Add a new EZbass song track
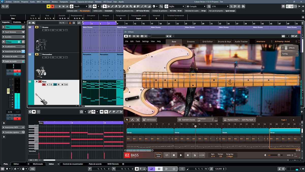Image resolution: width=305 pixels, height=172 pixels. (294, 120)
